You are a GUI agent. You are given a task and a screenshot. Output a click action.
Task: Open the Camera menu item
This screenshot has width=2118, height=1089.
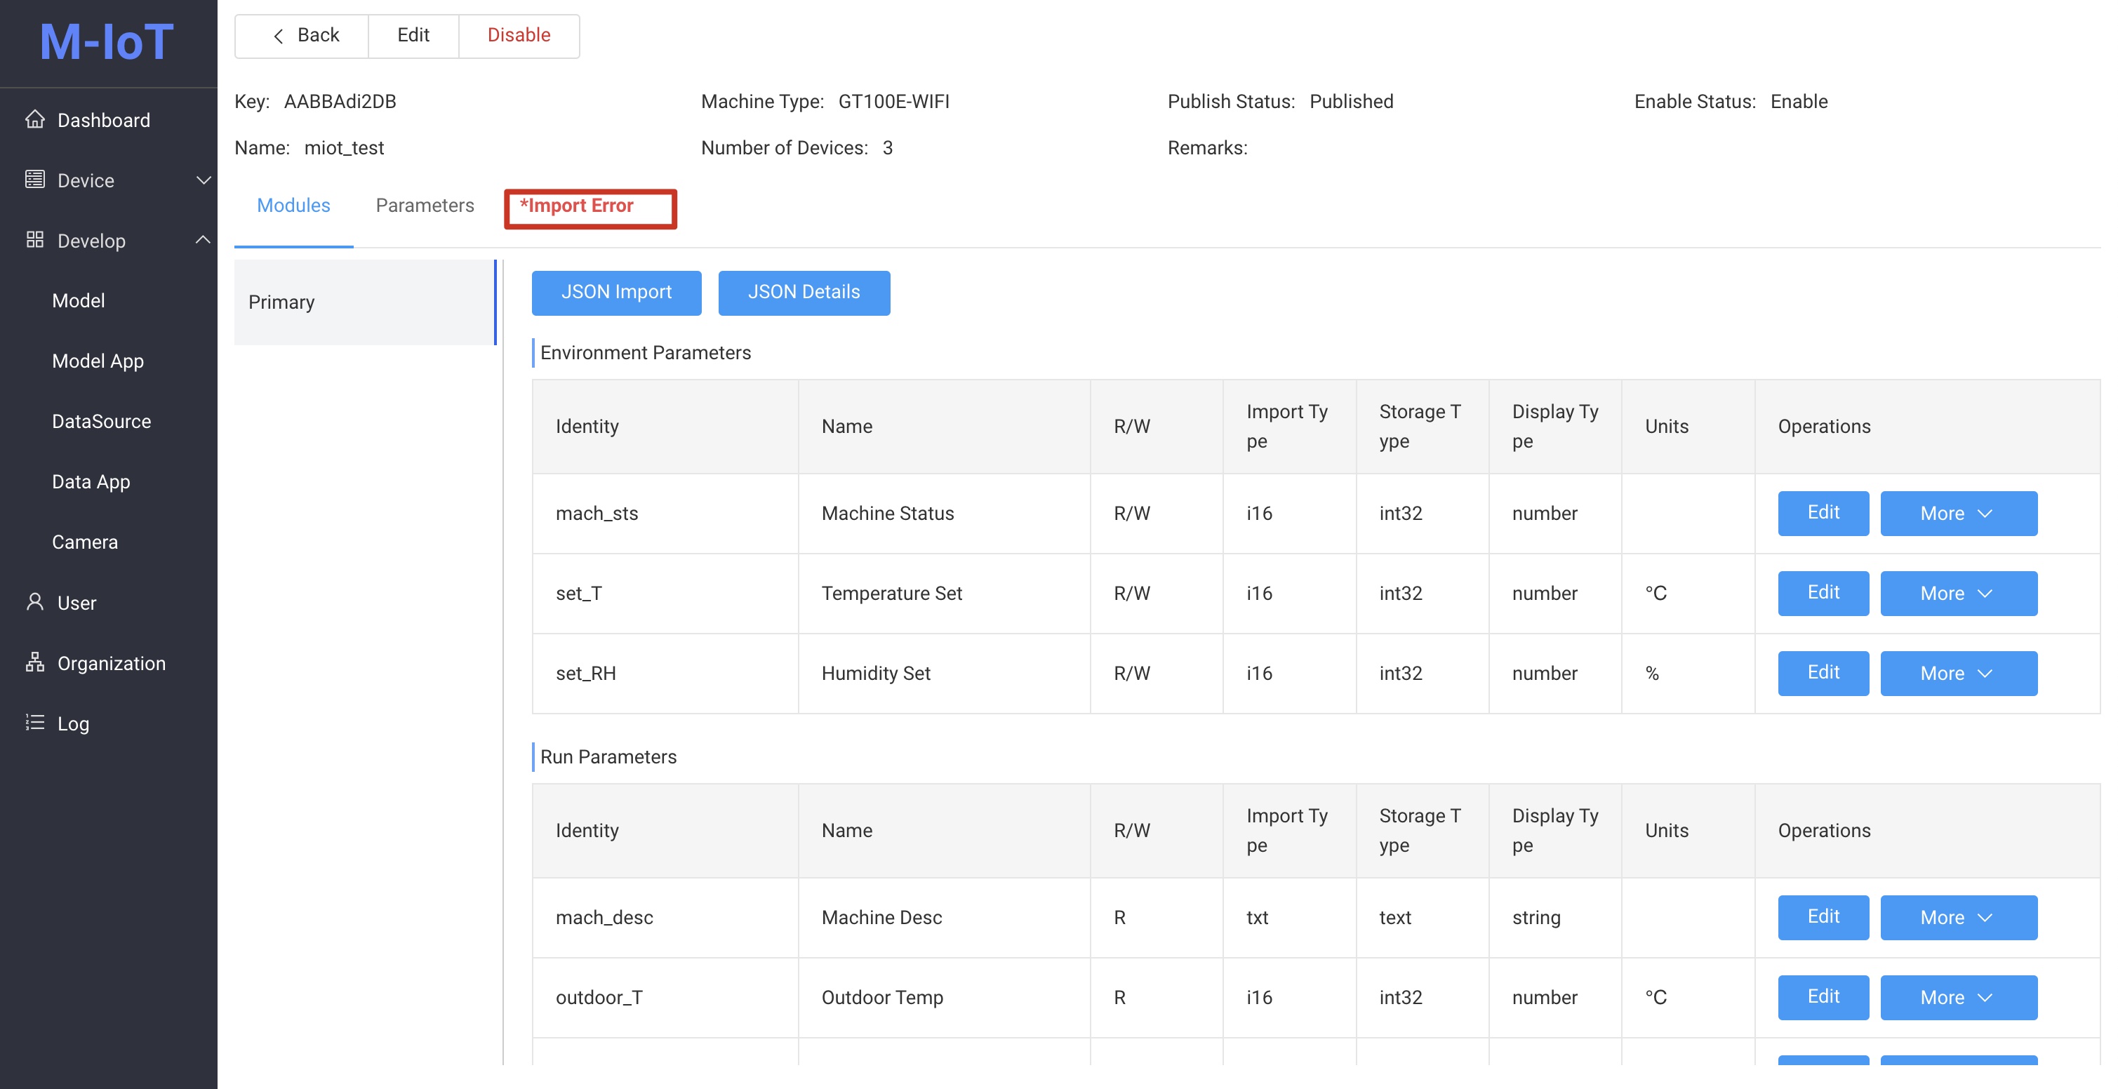click(85, 542)
